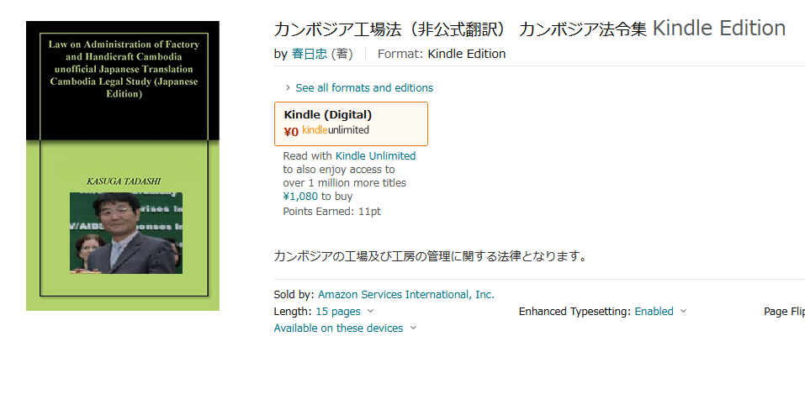This screenshot has height=394, width=805.
Task: Click the book cover image
Action: pyautogui.click(x=123, y=165)
